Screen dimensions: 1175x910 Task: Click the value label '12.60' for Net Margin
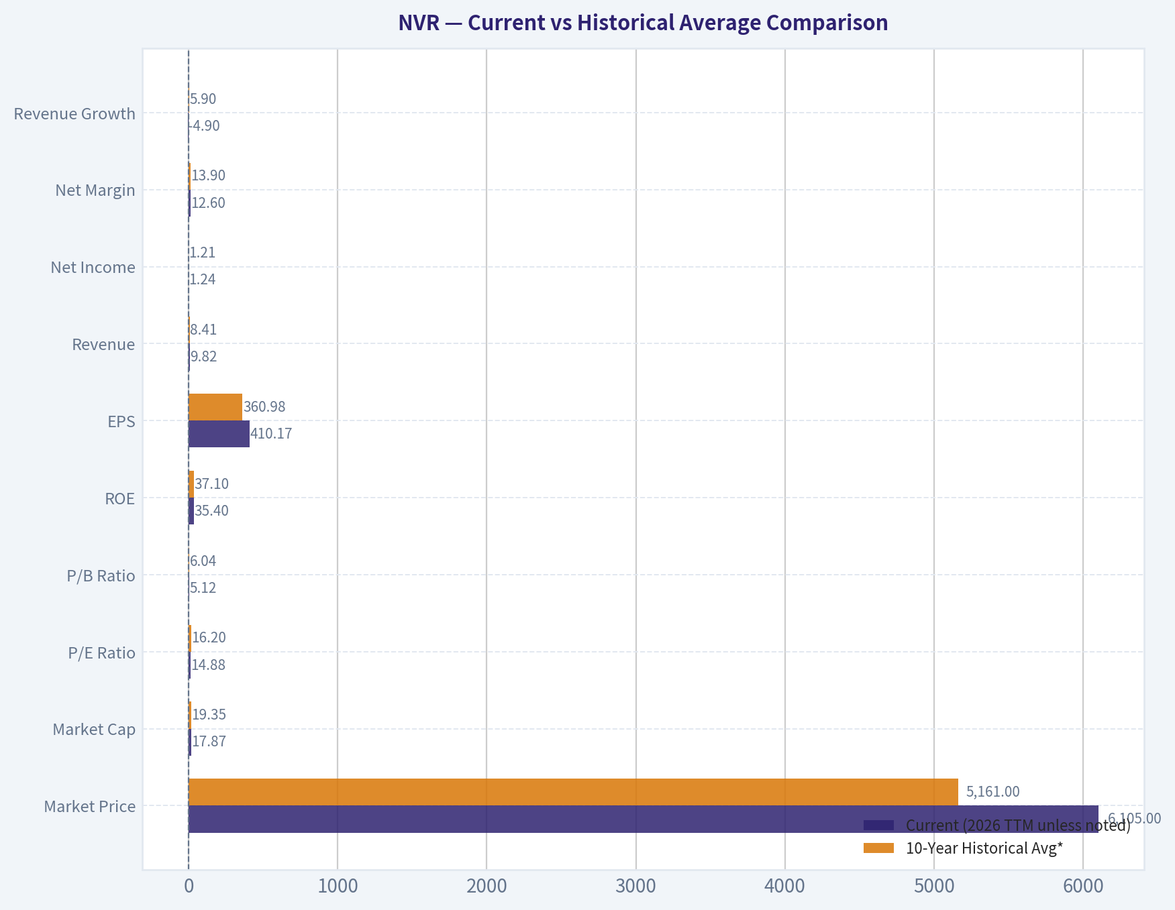pyautogui.click(x=209, y=203)
